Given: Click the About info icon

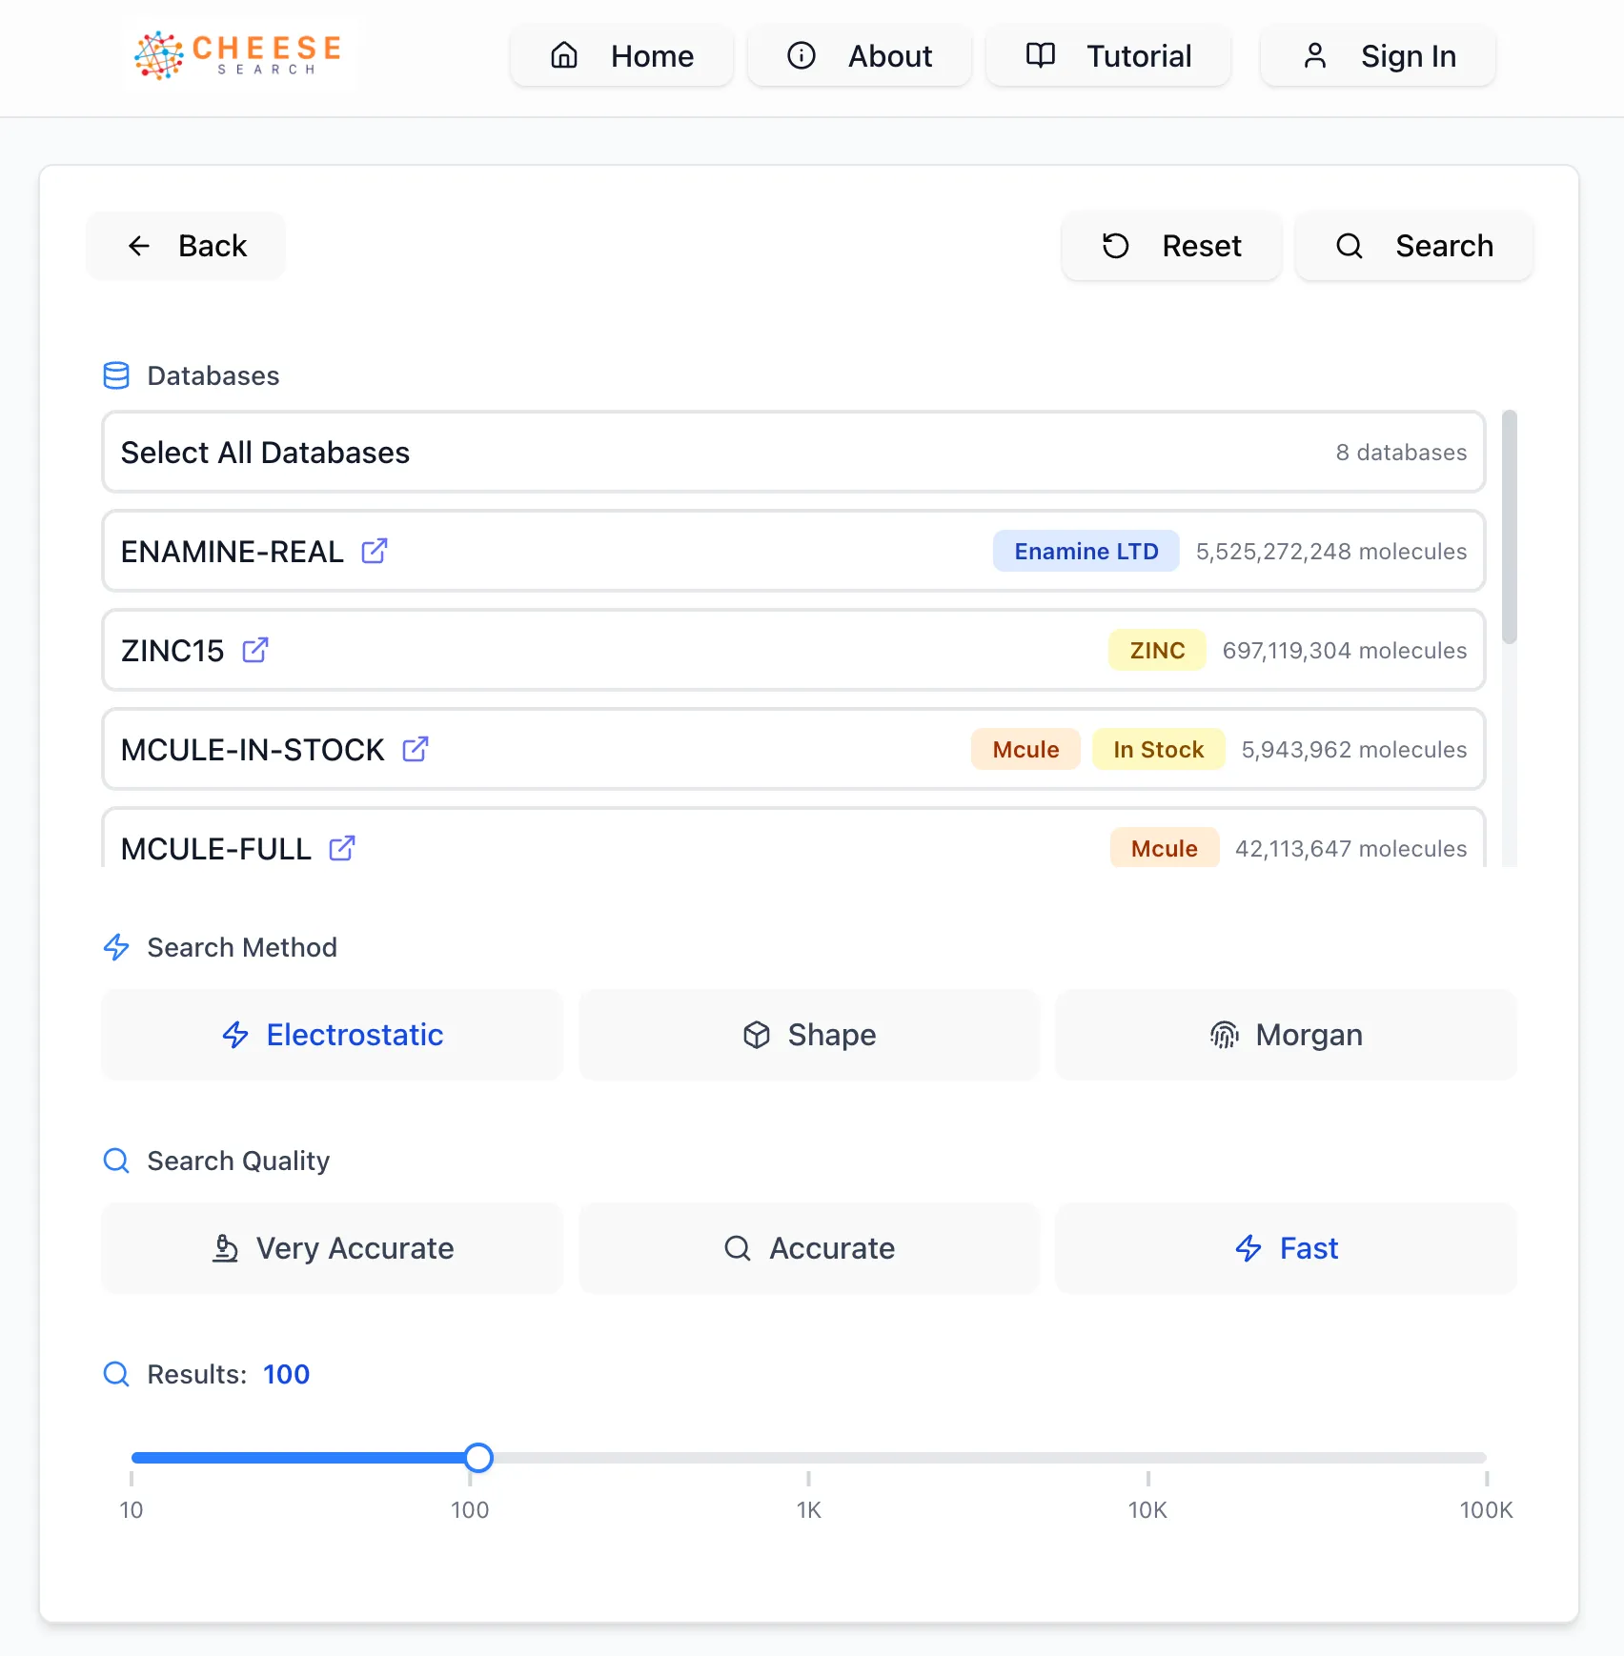Looking at the screenshot, I should click(x=802, y=55).
